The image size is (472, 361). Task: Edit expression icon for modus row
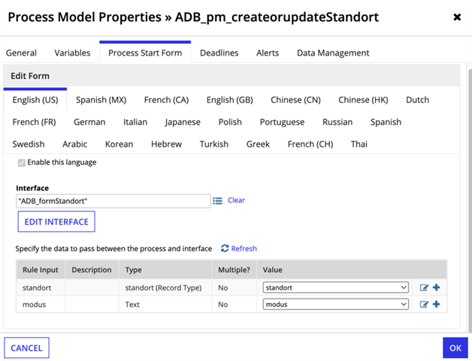click(x=424, y=305)
